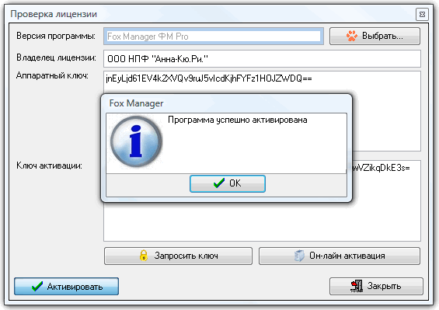Click the Активировать button

(66, 286)
